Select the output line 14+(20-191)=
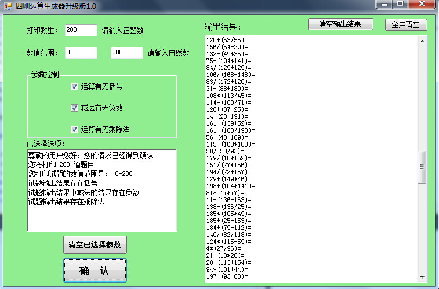Viewport: 439px width, 289px height. [x=227, y=116]
